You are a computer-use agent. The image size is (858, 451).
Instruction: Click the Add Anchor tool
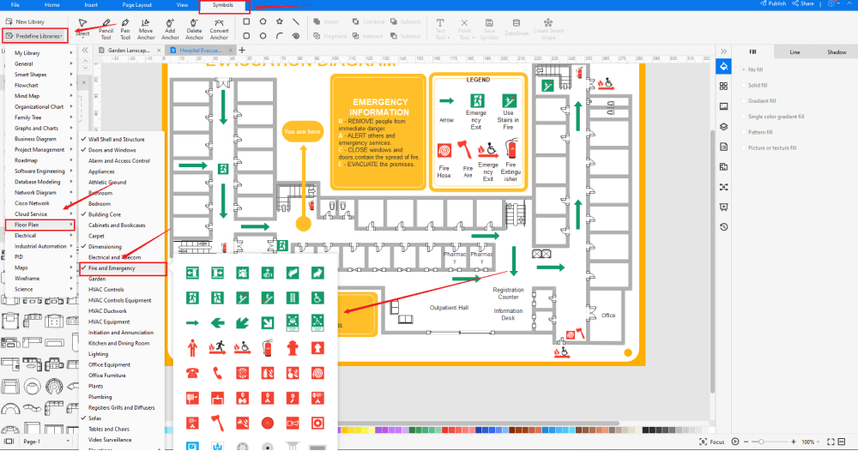[x=170, y=27]
